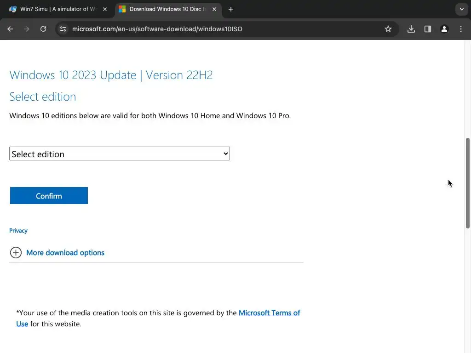
Task: Go back to the previous page
Action: click(x=10, y=29)
